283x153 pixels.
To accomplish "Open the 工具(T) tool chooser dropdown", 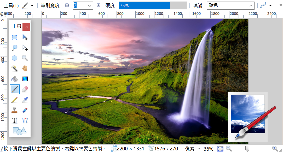I will coord(32,5).
